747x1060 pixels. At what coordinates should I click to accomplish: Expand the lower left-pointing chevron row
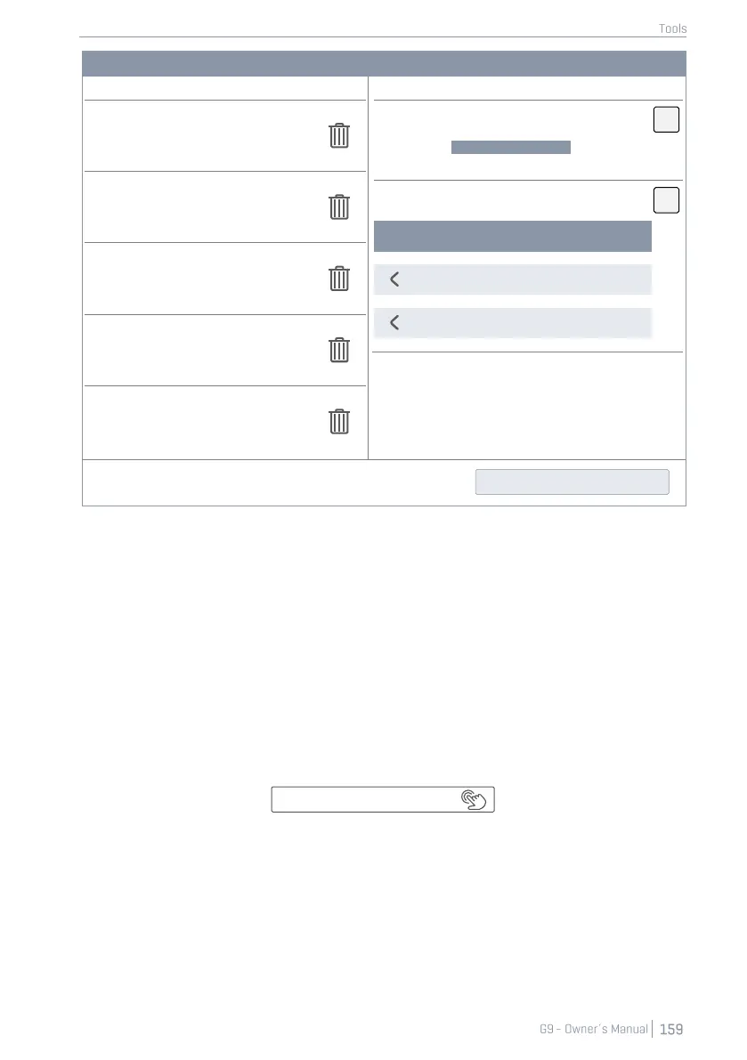coord(513,322)
